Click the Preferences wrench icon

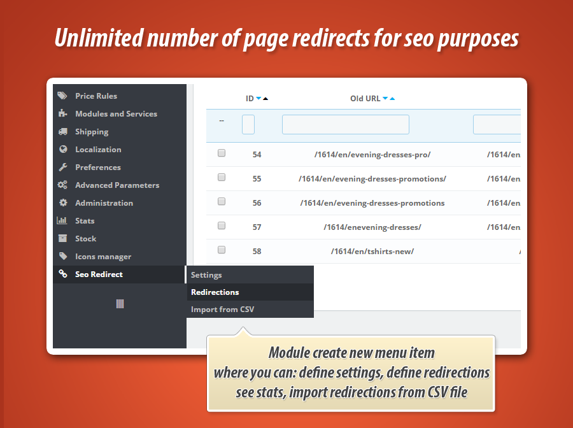62,168
